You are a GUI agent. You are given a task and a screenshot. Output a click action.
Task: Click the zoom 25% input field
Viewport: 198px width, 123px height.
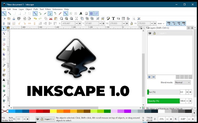(x=162, y=119)
